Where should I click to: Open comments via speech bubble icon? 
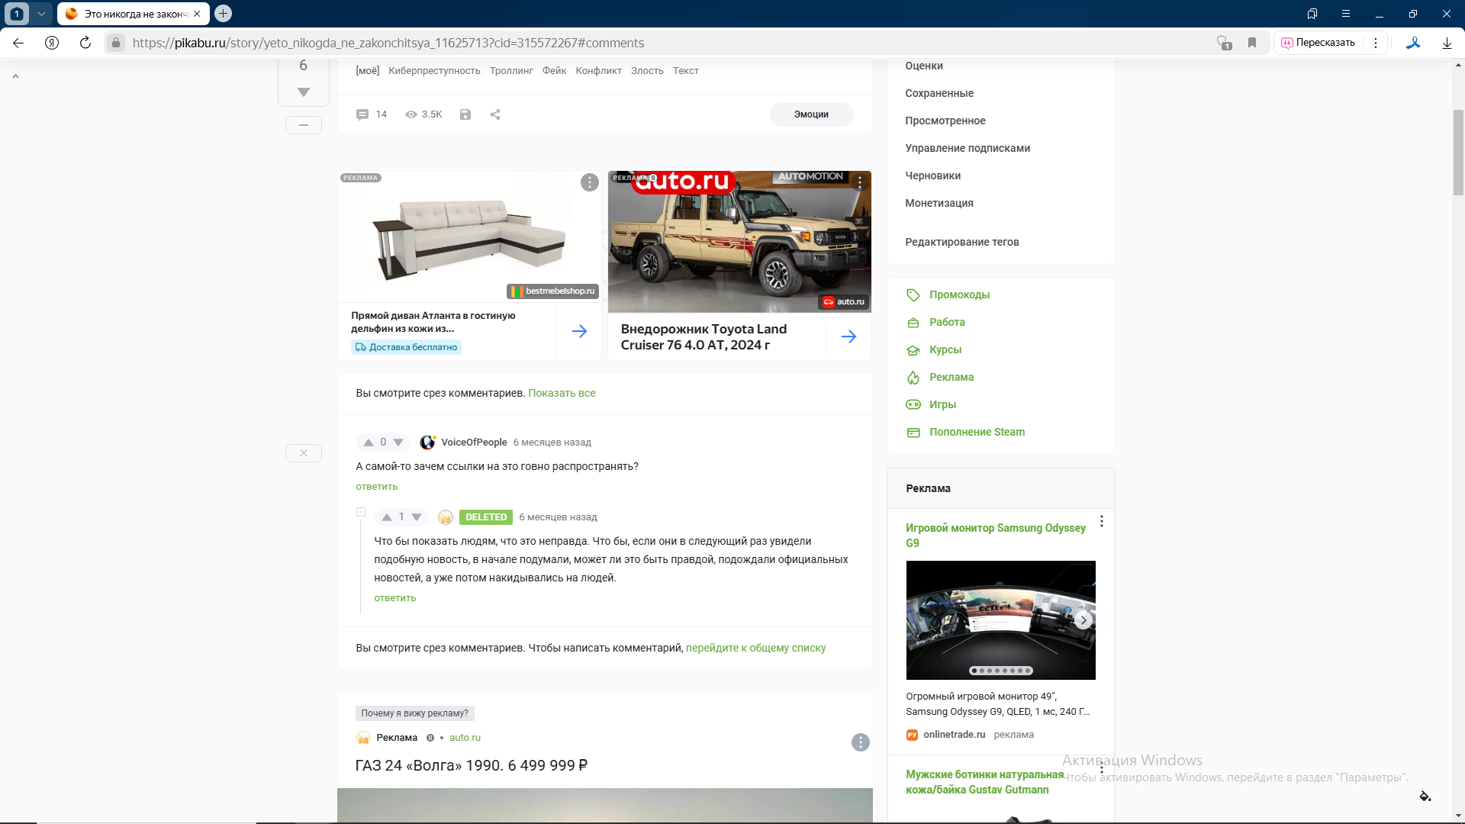tap(362, 114)
